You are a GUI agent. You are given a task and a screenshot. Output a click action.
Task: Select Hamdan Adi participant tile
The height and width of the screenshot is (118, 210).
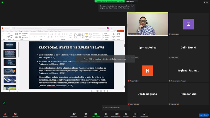pyautogui.click(x=188, y=94)
